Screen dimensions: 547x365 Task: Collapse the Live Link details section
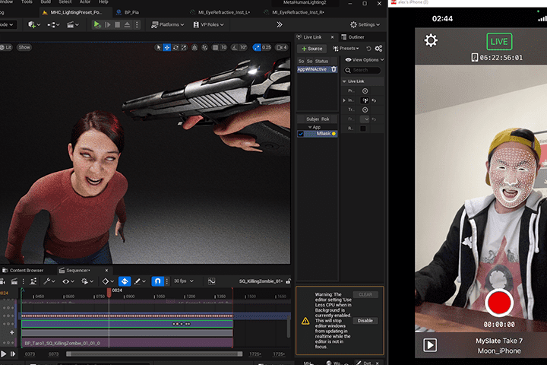(x=344, y=81)
